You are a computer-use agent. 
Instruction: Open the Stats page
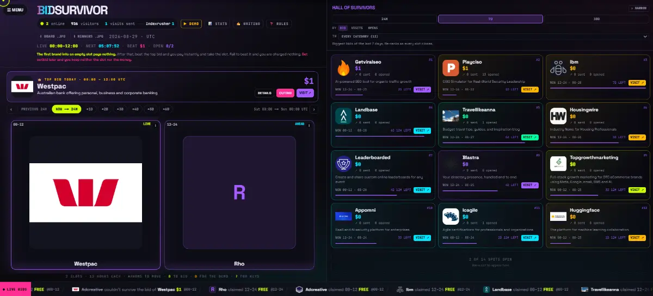(x=218, y=24)
